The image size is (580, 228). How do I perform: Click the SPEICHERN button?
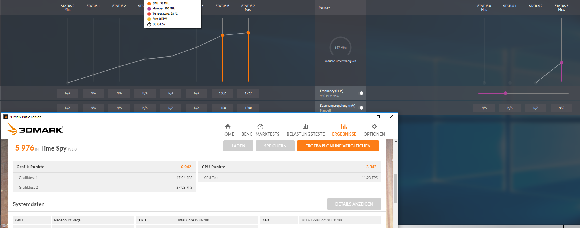coord(275,146)
